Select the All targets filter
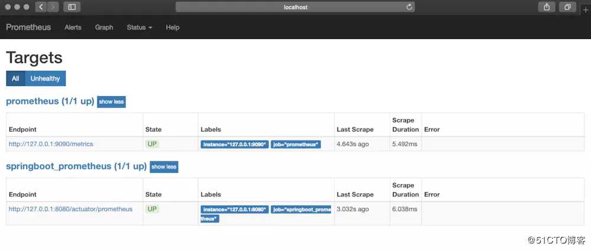Viewport: 591px width, 250px height. [x=15, y=78]
